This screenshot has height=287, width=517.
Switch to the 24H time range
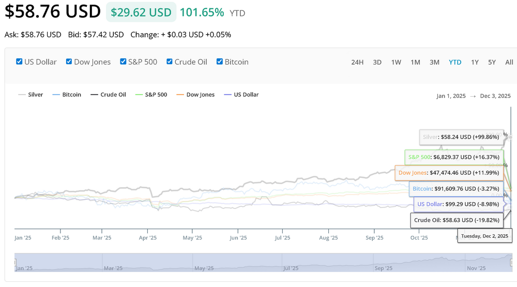tap(357, 62)
